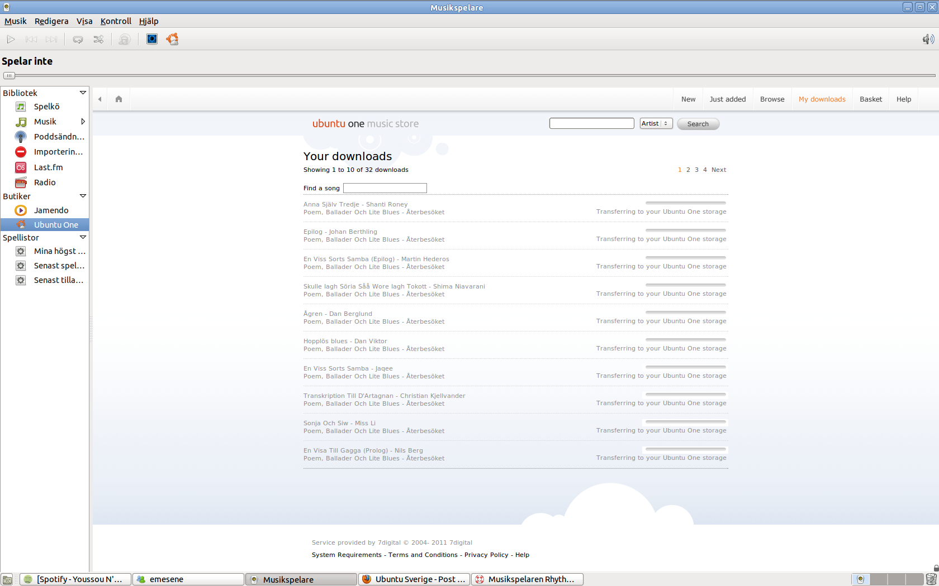Open the Redigera menu
This screenshot has width=939, height=586.
(51, 21)
